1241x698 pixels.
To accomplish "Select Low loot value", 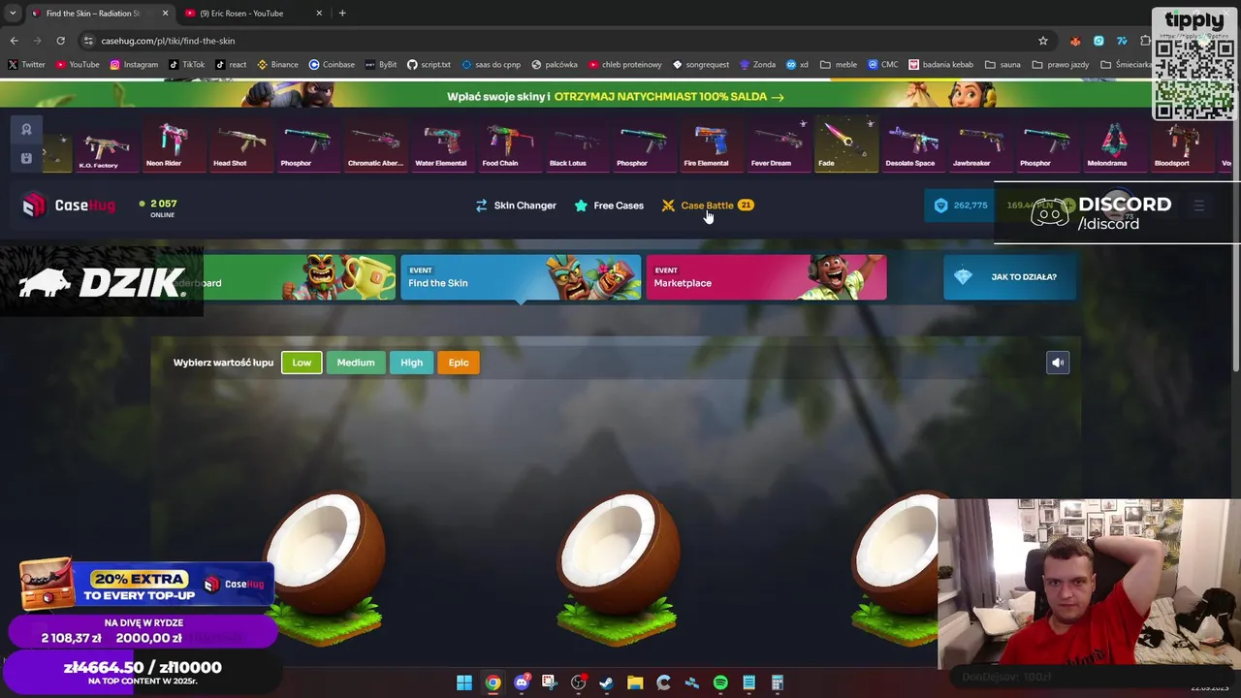I will 302,363.
